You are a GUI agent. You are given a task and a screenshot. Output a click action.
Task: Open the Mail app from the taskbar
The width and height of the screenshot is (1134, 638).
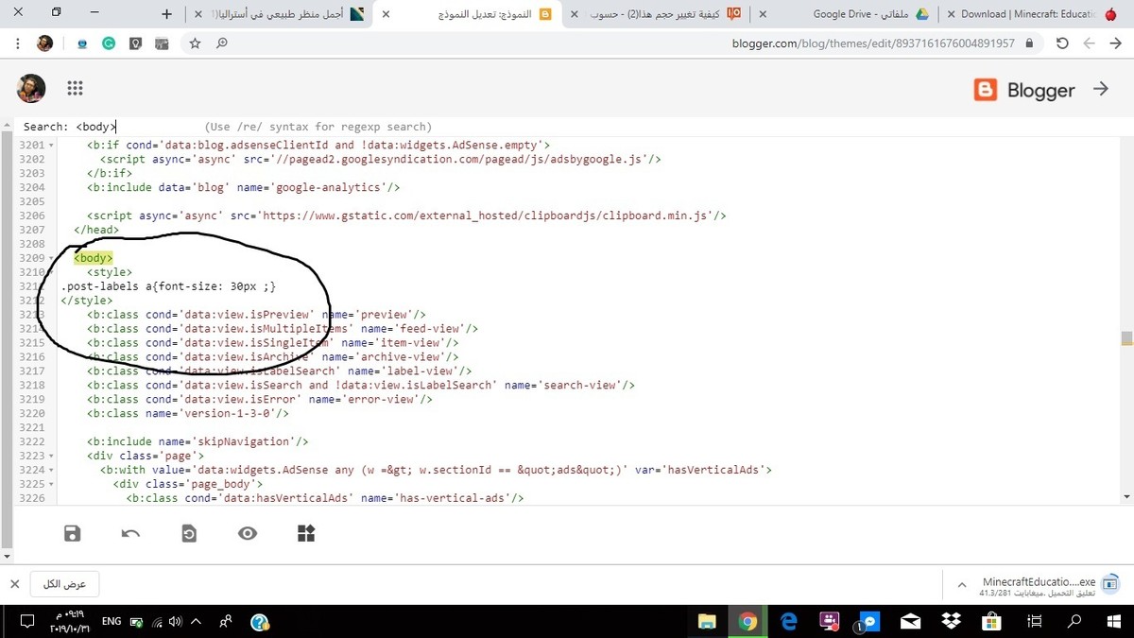click(910, 621)
